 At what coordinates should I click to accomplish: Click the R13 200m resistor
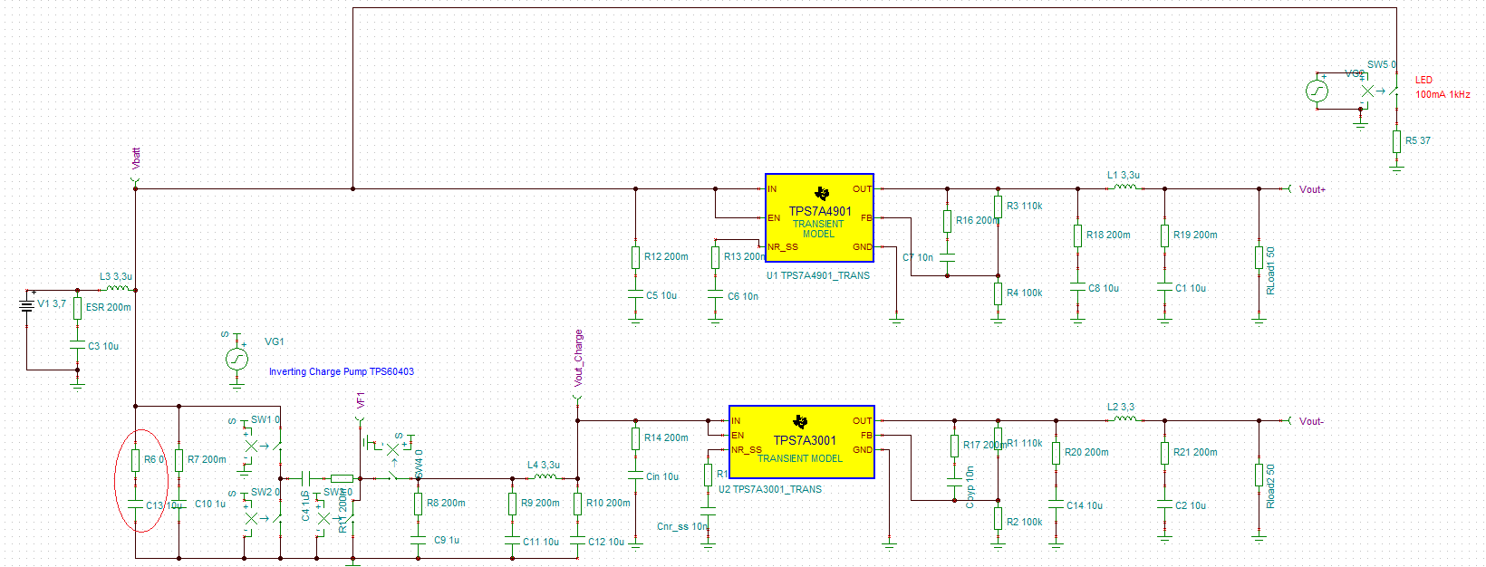716,257
